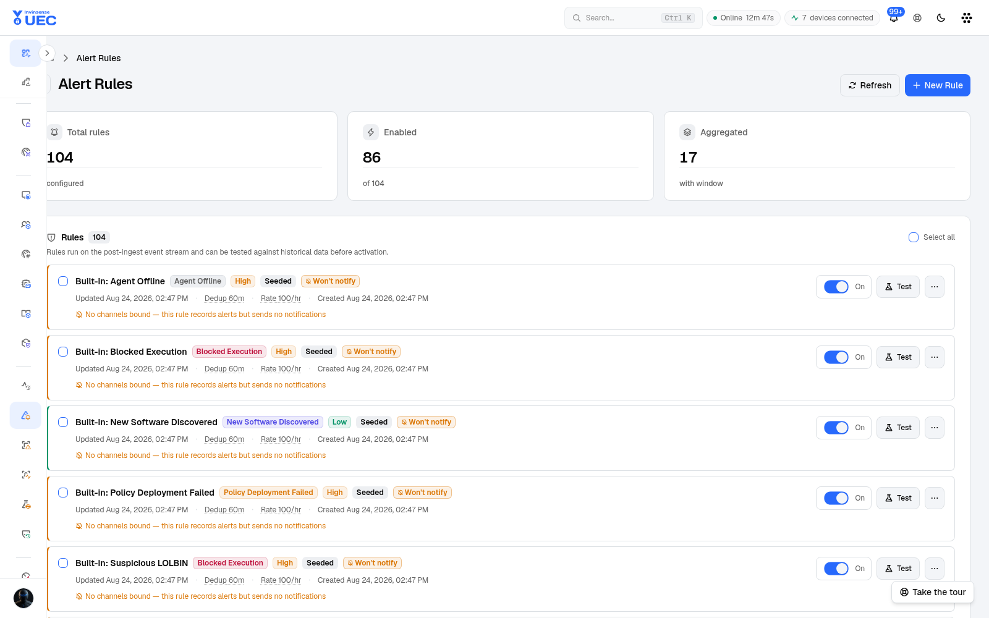This screenshot has width=989, height=618.
Task: Open the sidebar shield with history clock icon
Action: pyautogui.click(x=25, y=534)
